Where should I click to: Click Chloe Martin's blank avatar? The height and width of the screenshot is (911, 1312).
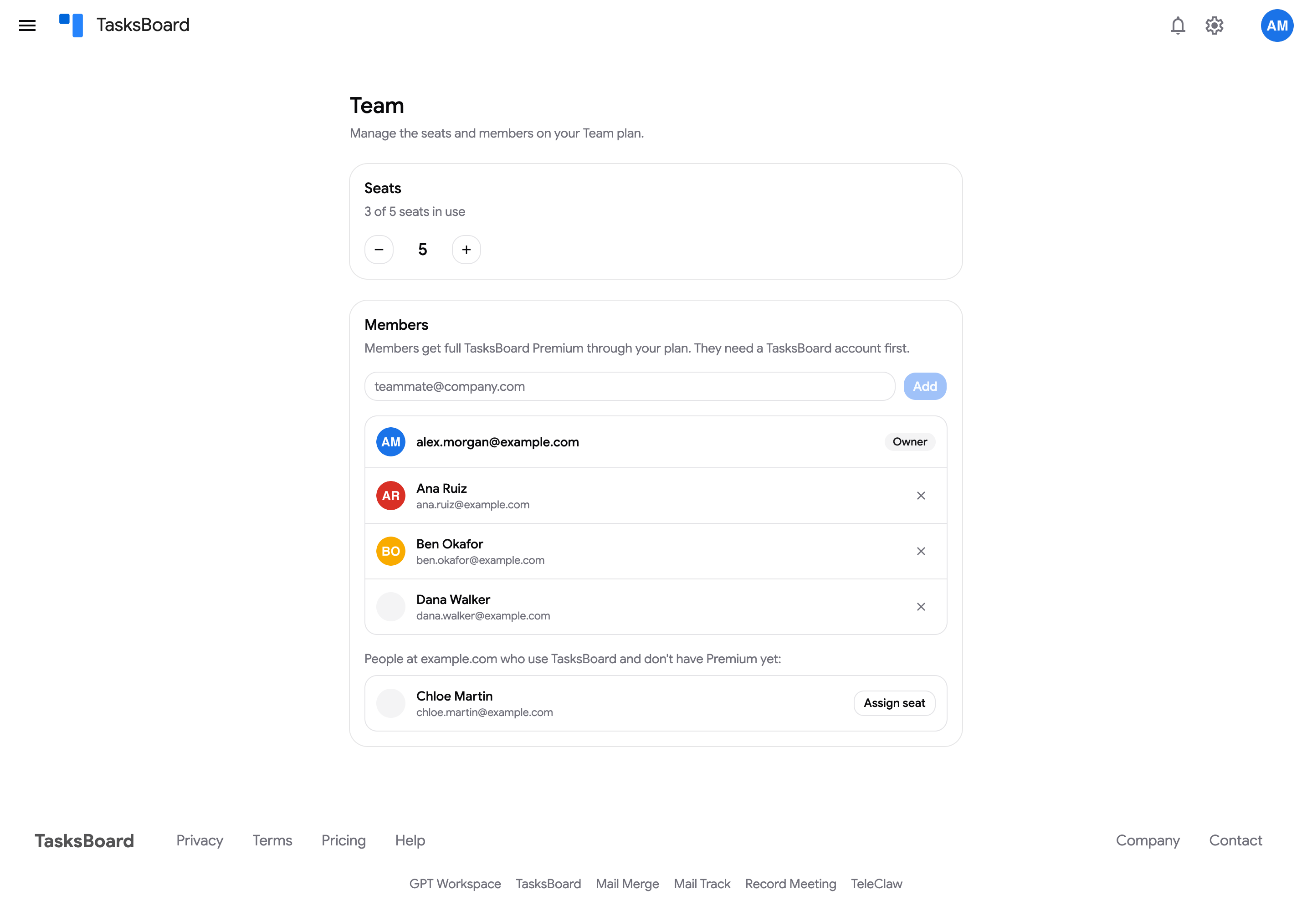[x=390, y=703]
